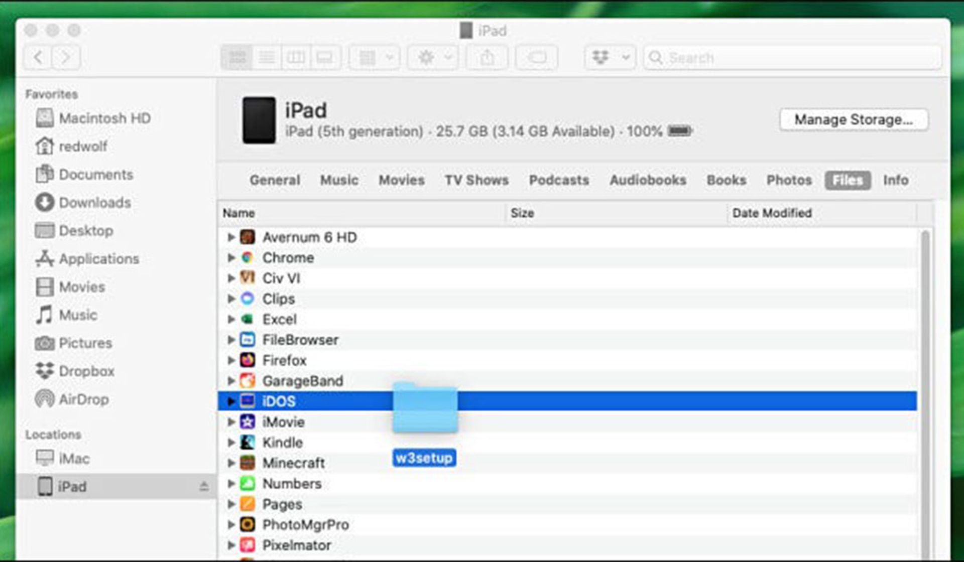
Task: Eject the iPad in sidebar
Action: (x=204, y=486)
